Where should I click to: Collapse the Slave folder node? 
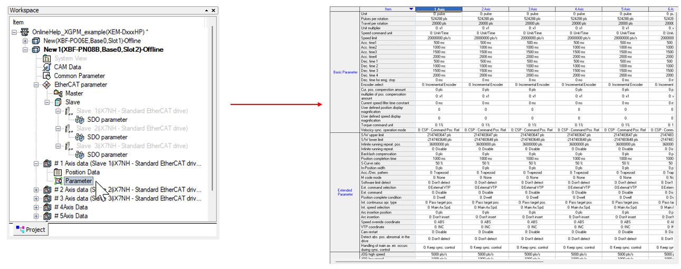pyautogui.click(x=48, y=102)
